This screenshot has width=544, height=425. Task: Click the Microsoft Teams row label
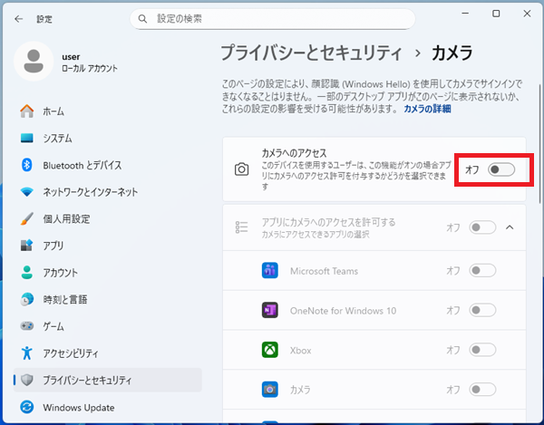pyautogui.click(x=324, y=271)
